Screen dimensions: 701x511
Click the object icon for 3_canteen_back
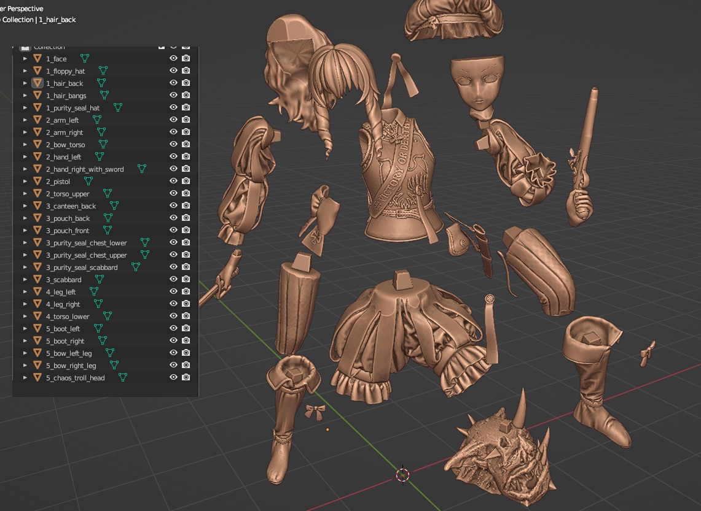(x=37, y=206)
